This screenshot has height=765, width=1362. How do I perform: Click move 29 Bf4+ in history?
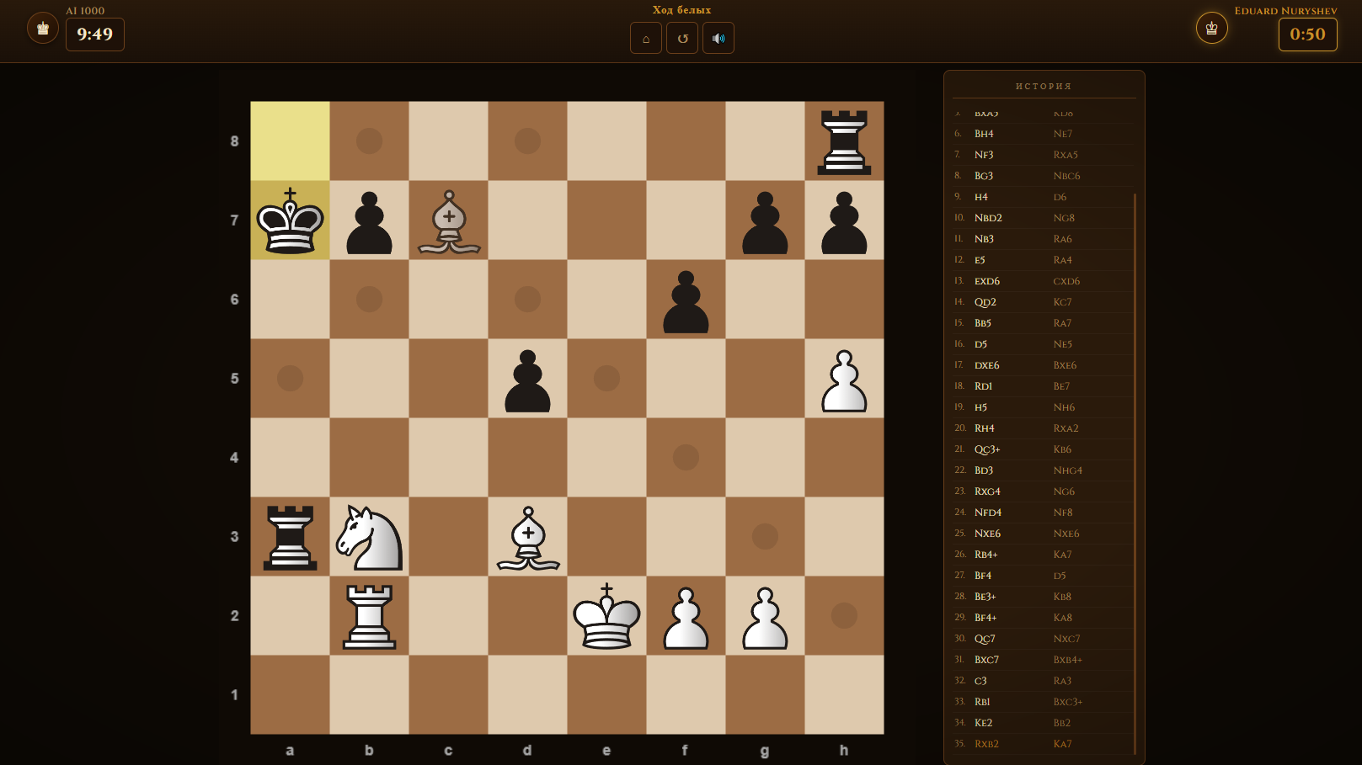(985, 618)
